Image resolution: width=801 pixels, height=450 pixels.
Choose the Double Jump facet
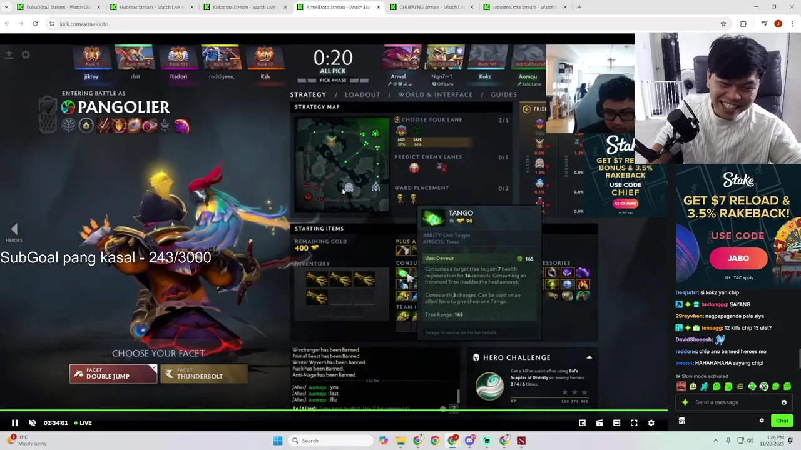(113, 374)
